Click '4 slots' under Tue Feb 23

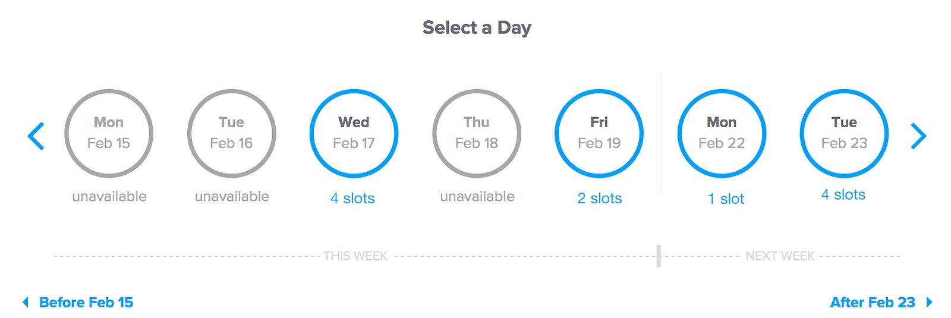coord(843,194)
